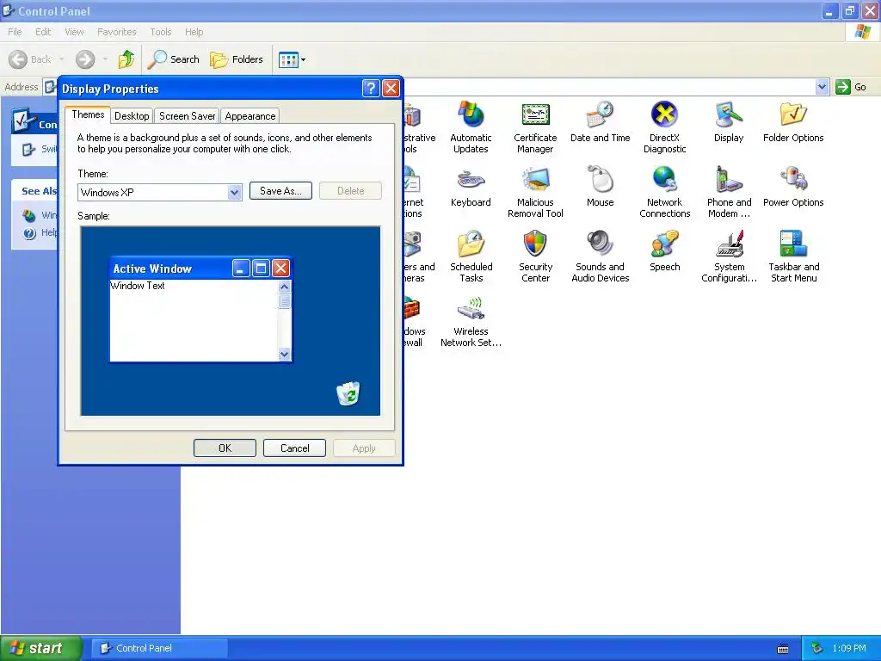Image resolution: width=881 pixels, height=661 pixels.
Task: Open the Favorites menu
Action: point(116,32)
